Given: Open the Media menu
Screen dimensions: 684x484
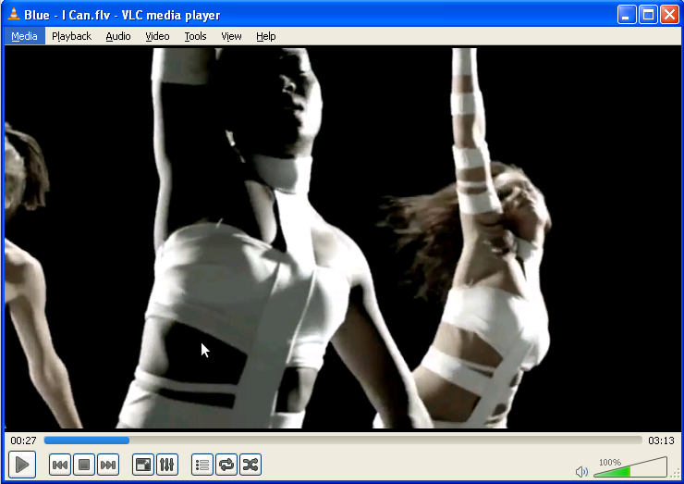Looking at the screenshot, I should coord(24,36).
